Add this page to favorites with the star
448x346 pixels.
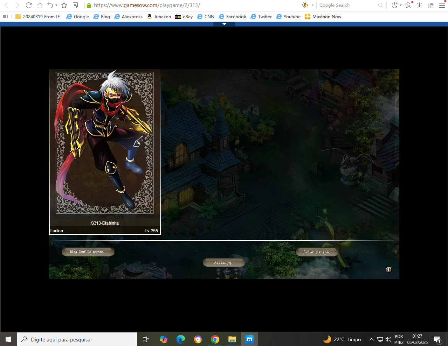64,5
